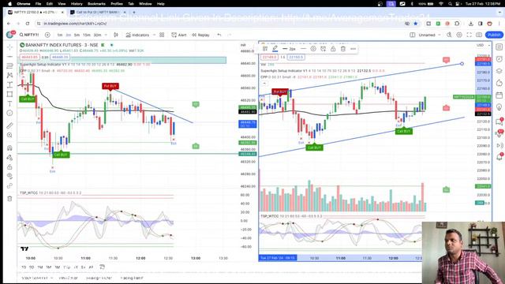Image resolution: width=505 pixels, height=284 pixels.
Task: Choose the geometric shapes tool
Action: (9, 94)
